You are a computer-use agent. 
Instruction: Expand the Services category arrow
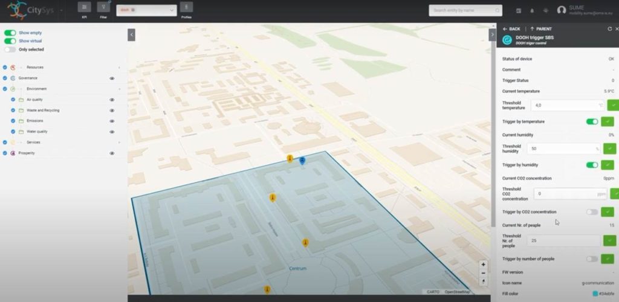(x=119, y=143)
